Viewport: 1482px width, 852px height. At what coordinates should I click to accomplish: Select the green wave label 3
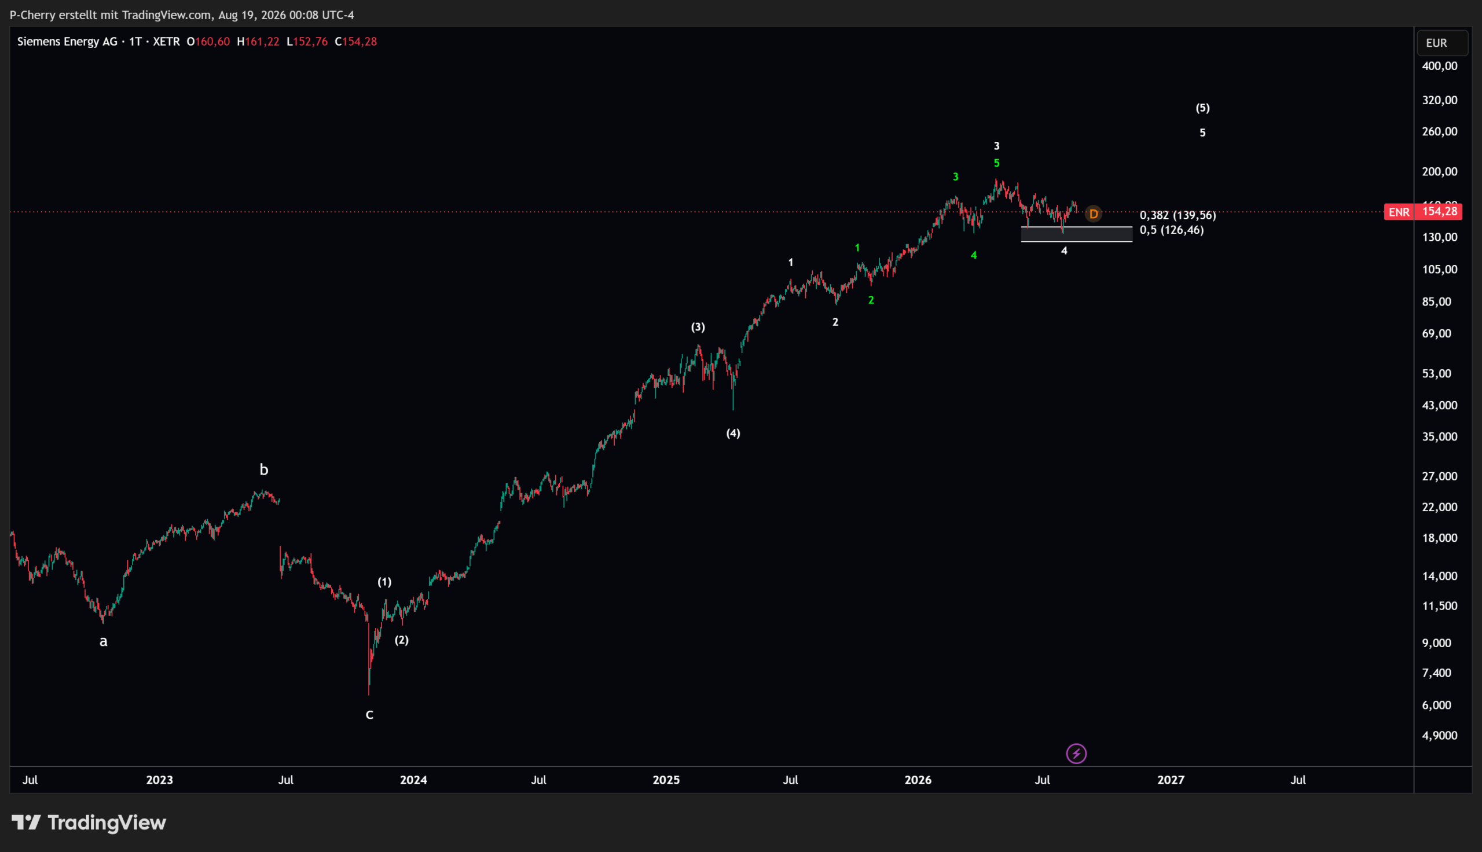click(955, 177)
